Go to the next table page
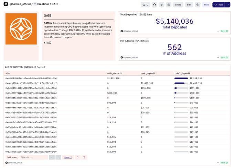 pyautogui.click(x=78, y=157)
